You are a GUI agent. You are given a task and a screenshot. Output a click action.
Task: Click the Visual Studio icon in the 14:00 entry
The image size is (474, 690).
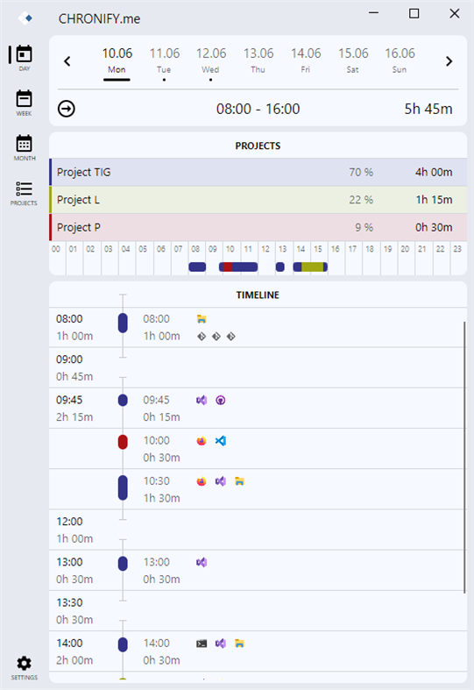click(x=221, y=644)
